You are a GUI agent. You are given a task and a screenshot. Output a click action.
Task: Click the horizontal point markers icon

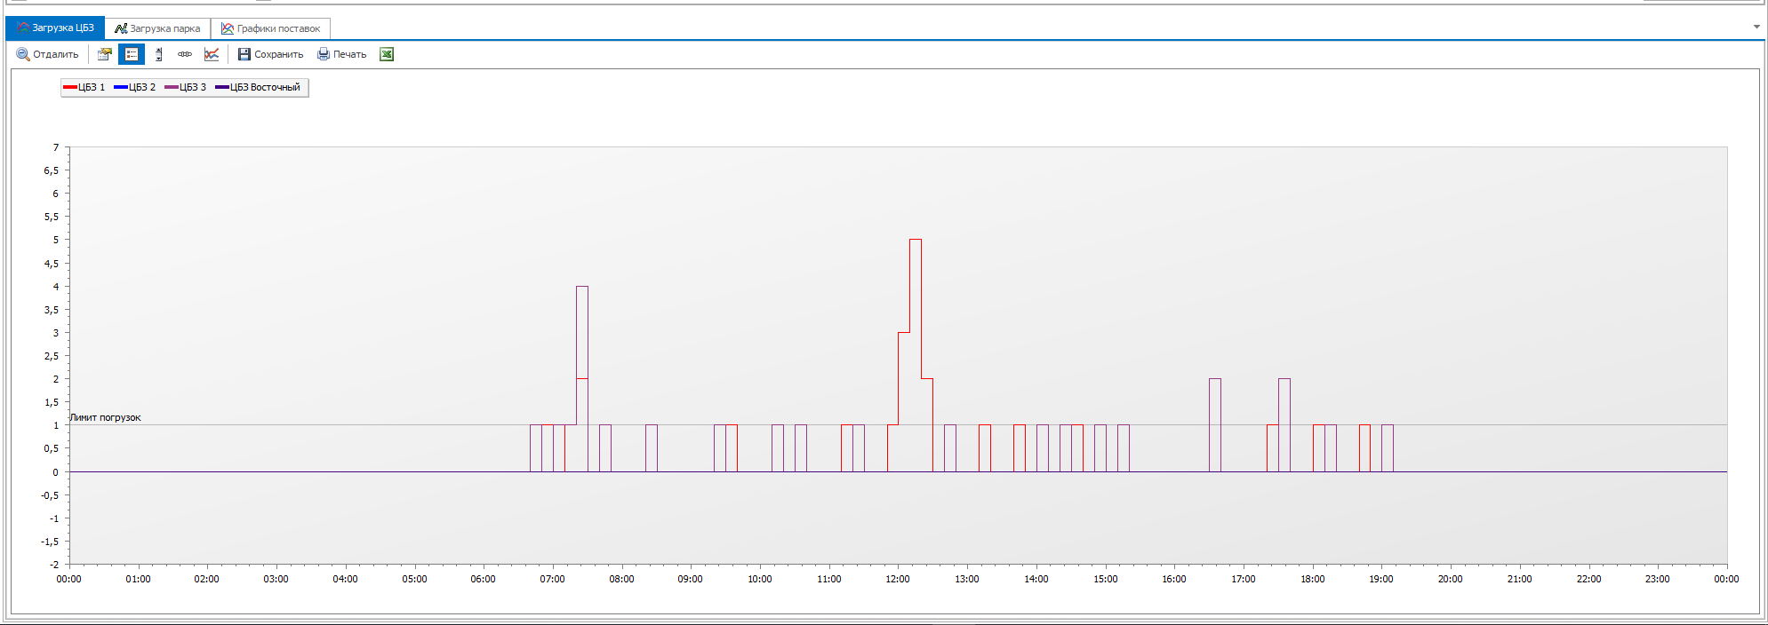[x=185, y=55]
